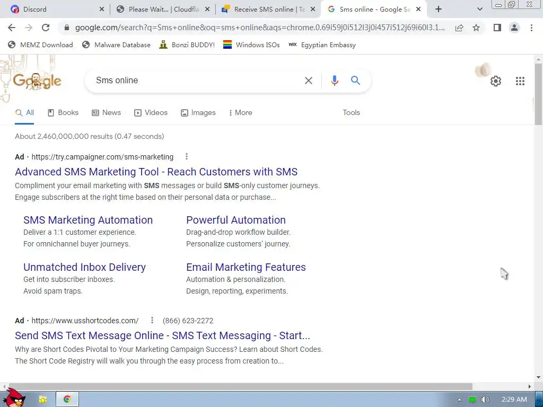Open Malware Database bookmark
The image size is (543, 407).
pos(116,45)
